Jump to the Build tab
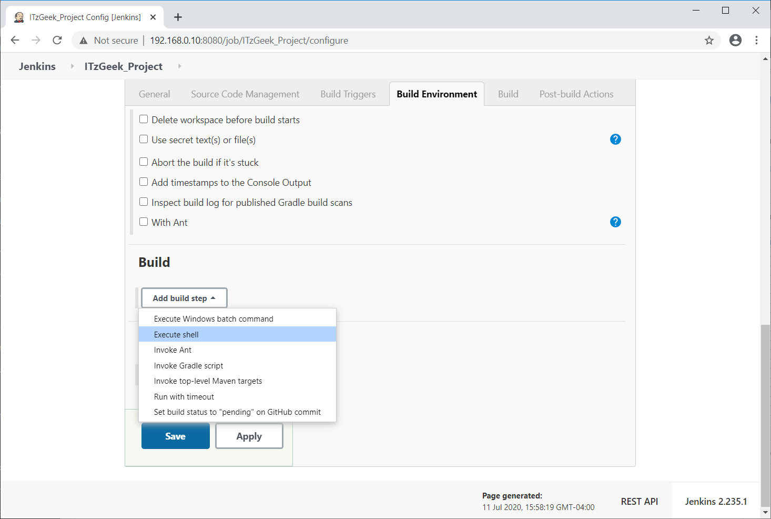 508,94
